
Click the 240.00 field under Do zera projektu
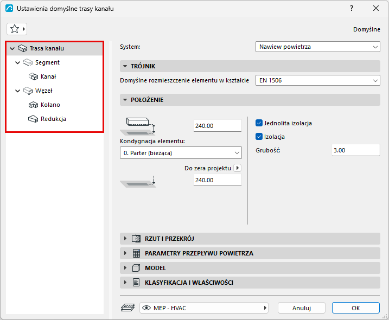(218, 180)
